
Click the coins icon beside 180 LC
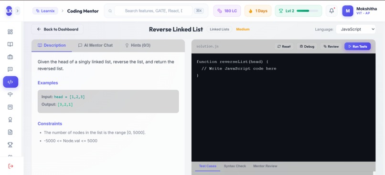[220, 11]
